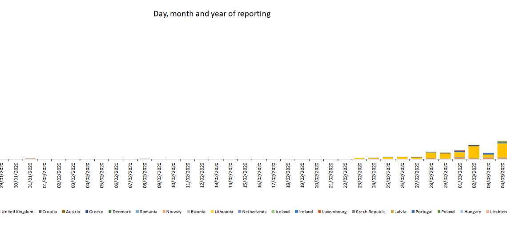Click the stacked bar for 01/03/2020
Screen dimensions: 507x233
coord(459,154)
